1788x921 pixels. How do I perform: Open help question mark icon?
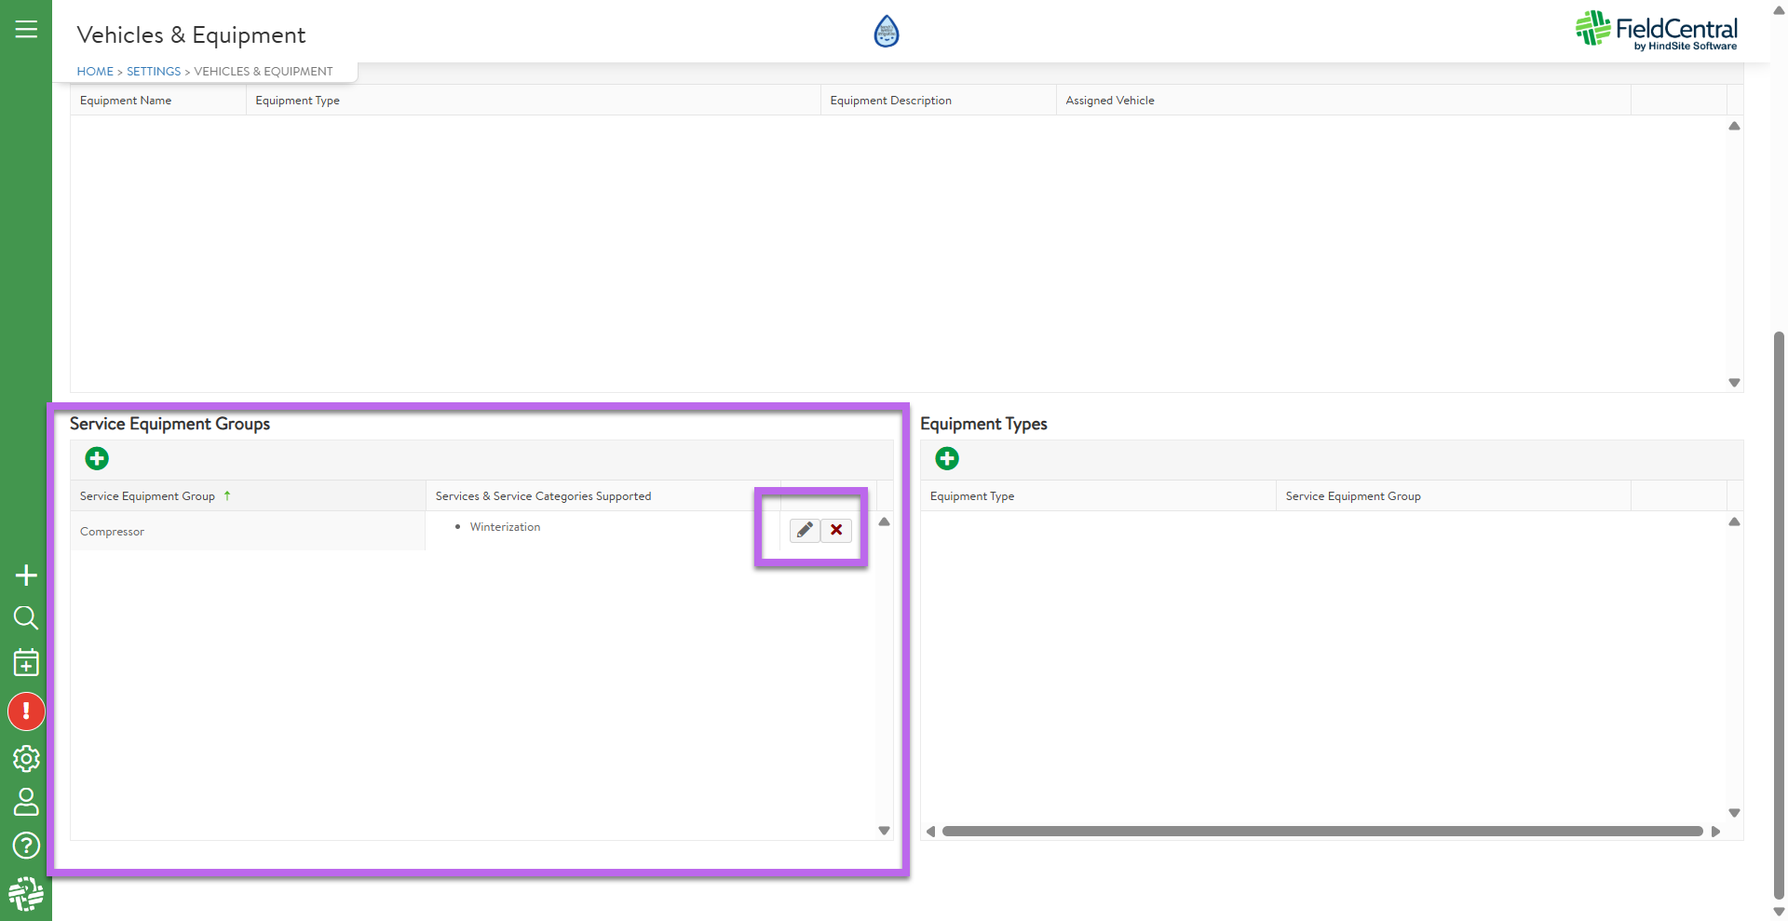(26, 846)
